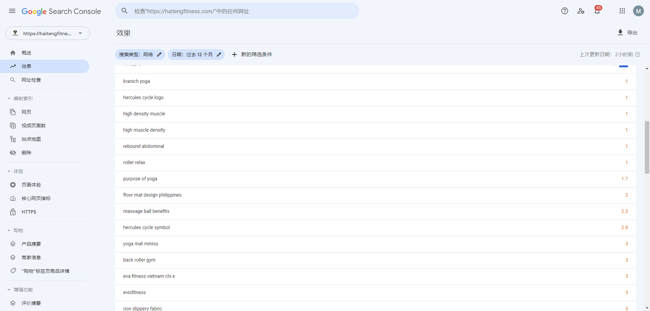The height and width of the screenshot is (311, 650).
Task: Collapse the 编制索引 section
Action: click(x=20, y=98)
